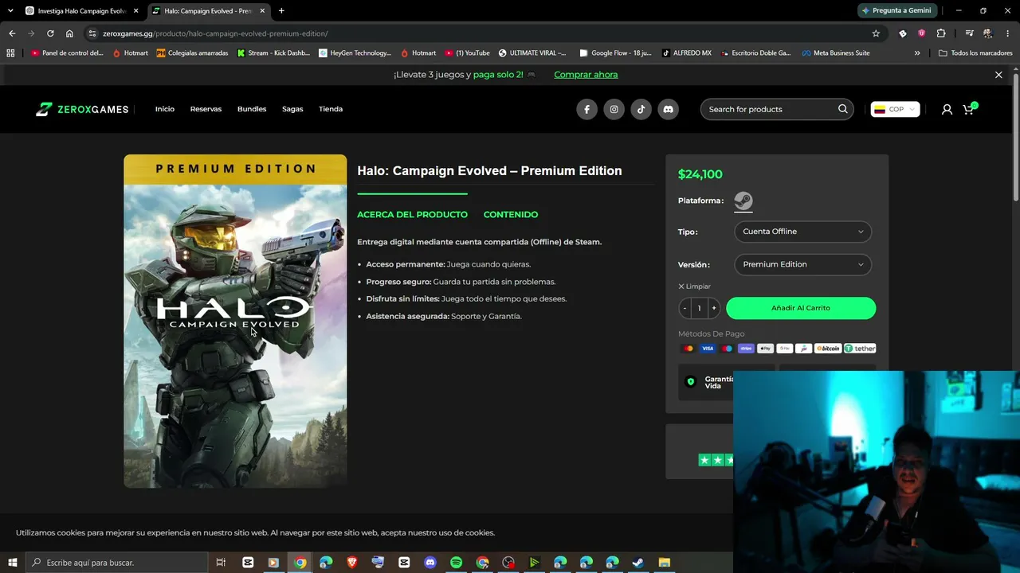
Task: Open the Bundles menu item
Action: tap(252, 109)
